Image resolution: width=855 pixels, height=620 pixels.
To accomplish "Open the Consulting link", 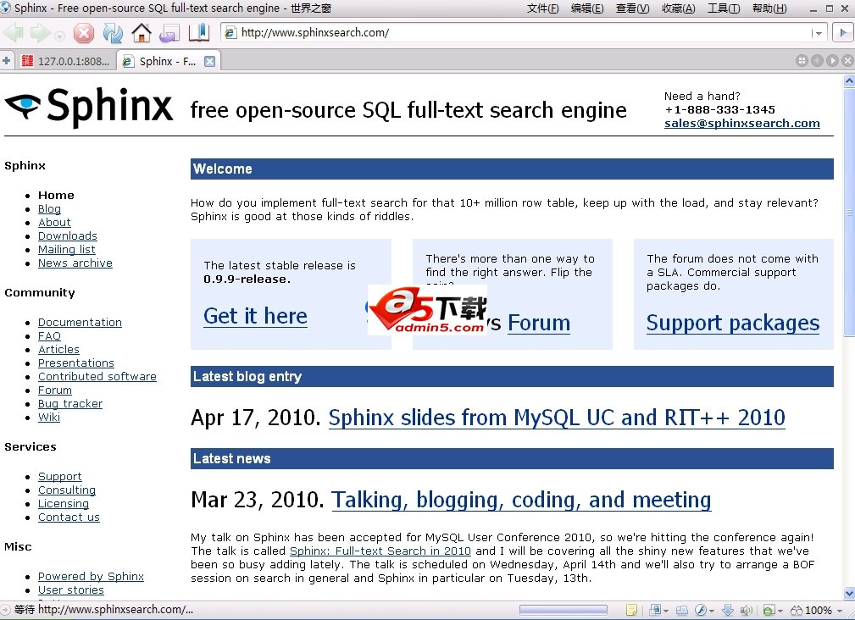I will point(67,490).
